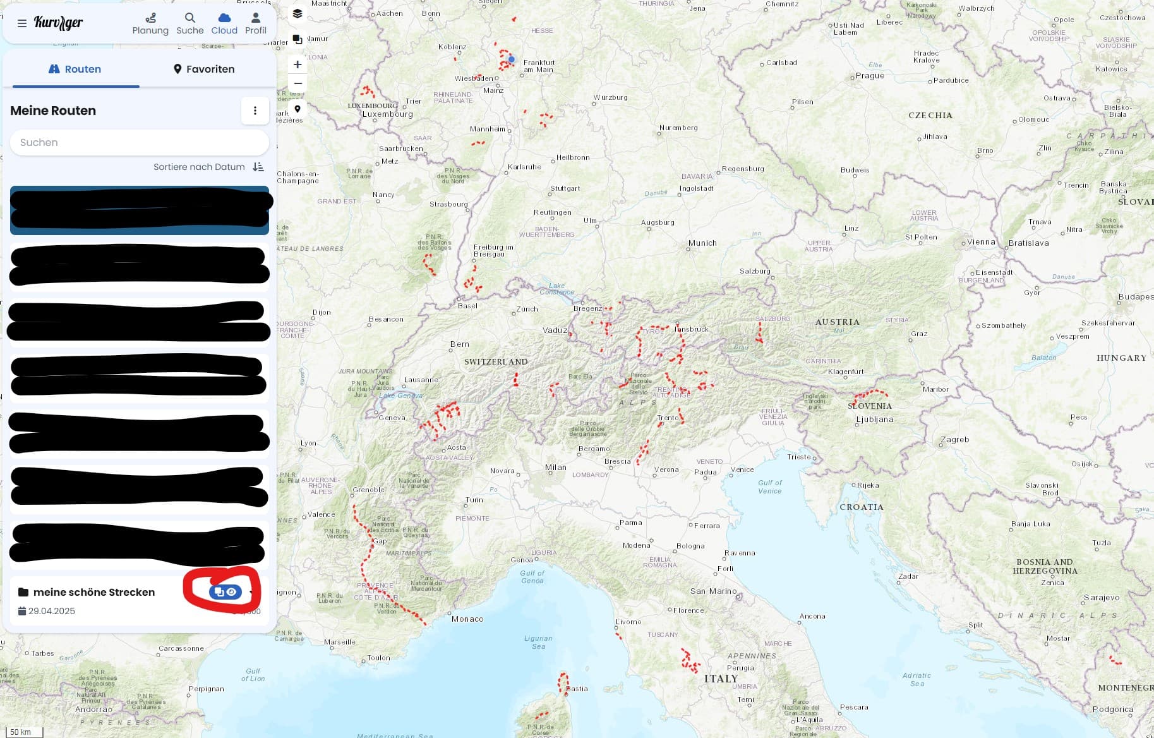Click the Turin city label

pos(474,500)
